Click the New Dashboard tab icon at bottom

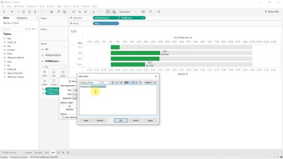click(x=63, y=152)
